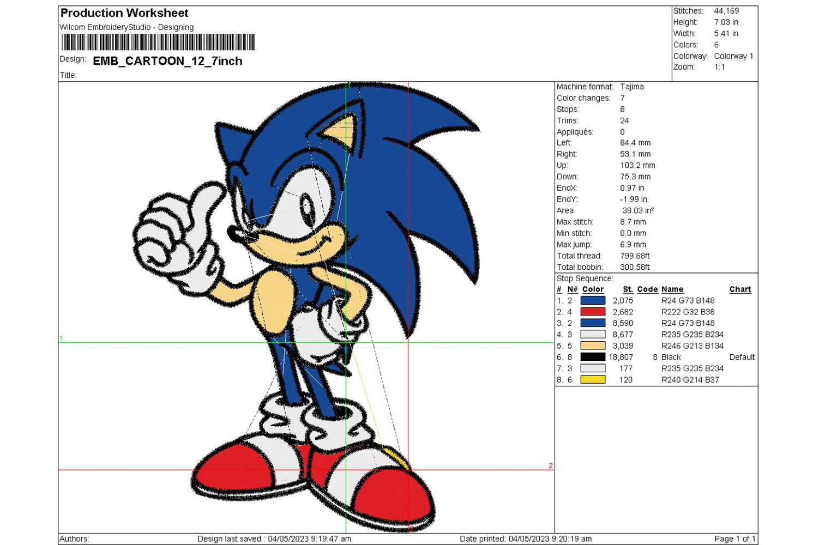Click the tan swatch in stop 5
Screen dimensions: 819x545
click(x=593, y=346)
